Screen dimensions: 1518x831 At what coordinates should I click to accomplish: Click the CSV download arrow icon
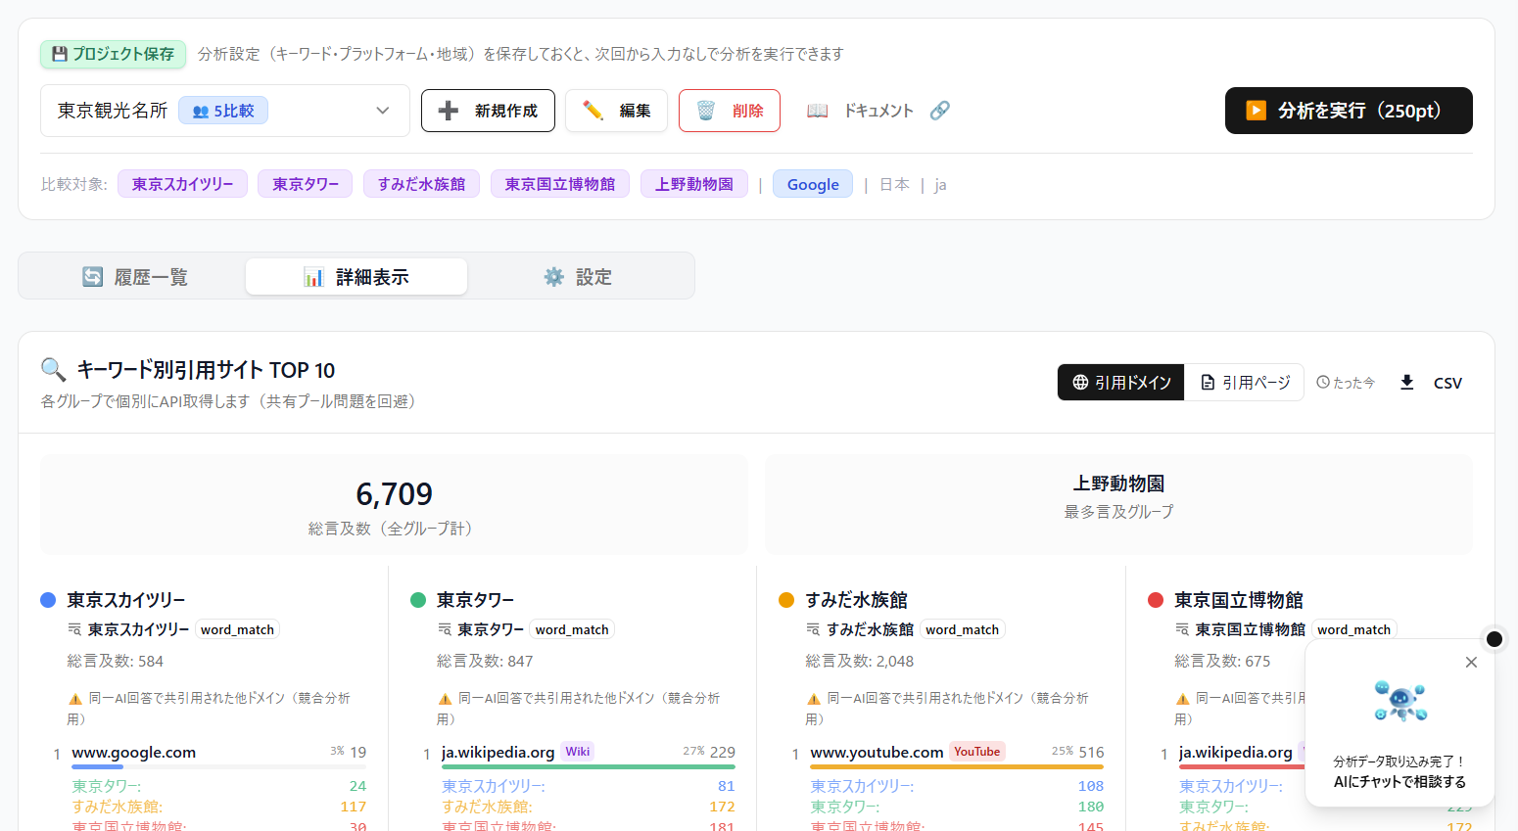[x=1407, y=383]
